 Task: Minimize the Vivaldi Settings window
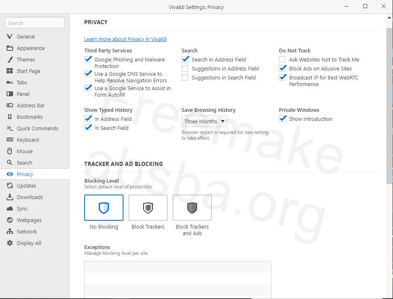tap(346, 6)
